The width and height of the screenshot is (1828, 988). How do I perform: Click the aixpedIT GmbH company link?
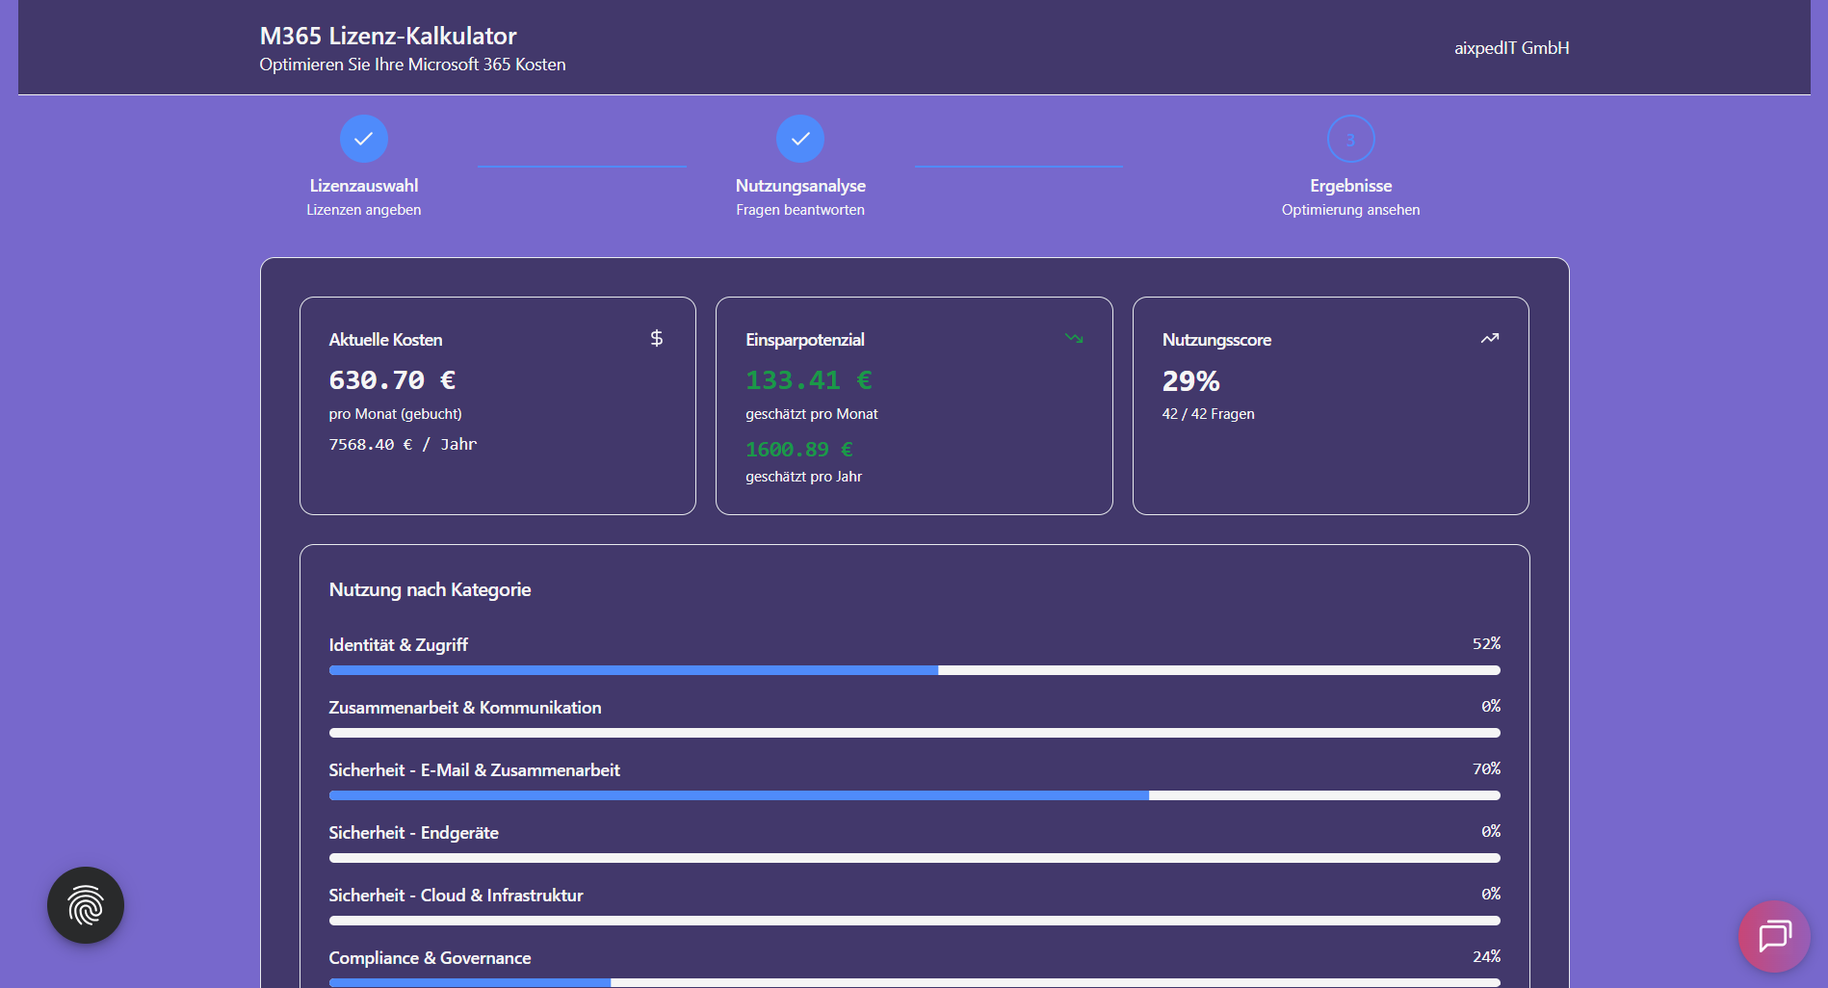point(1511,48)
